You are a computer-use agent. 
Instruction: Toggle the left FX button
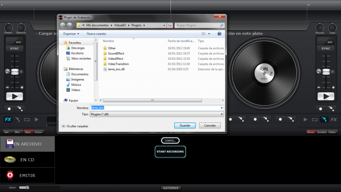(8, 119)
